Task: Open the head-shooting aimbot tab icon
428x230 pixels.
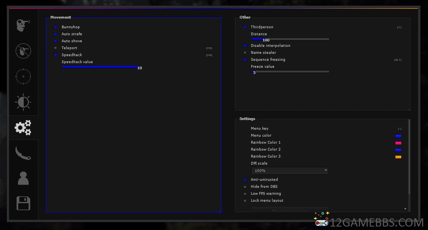Action: [x=23, y=26]
